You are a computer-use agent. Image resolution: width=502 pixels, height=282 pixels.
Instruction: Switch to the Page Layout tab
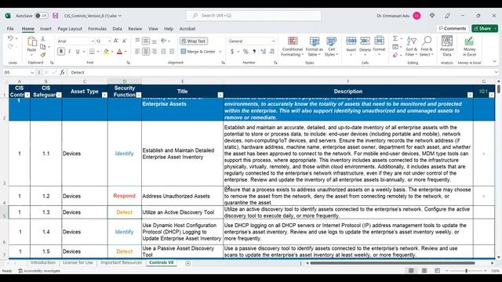coord(70,29)
